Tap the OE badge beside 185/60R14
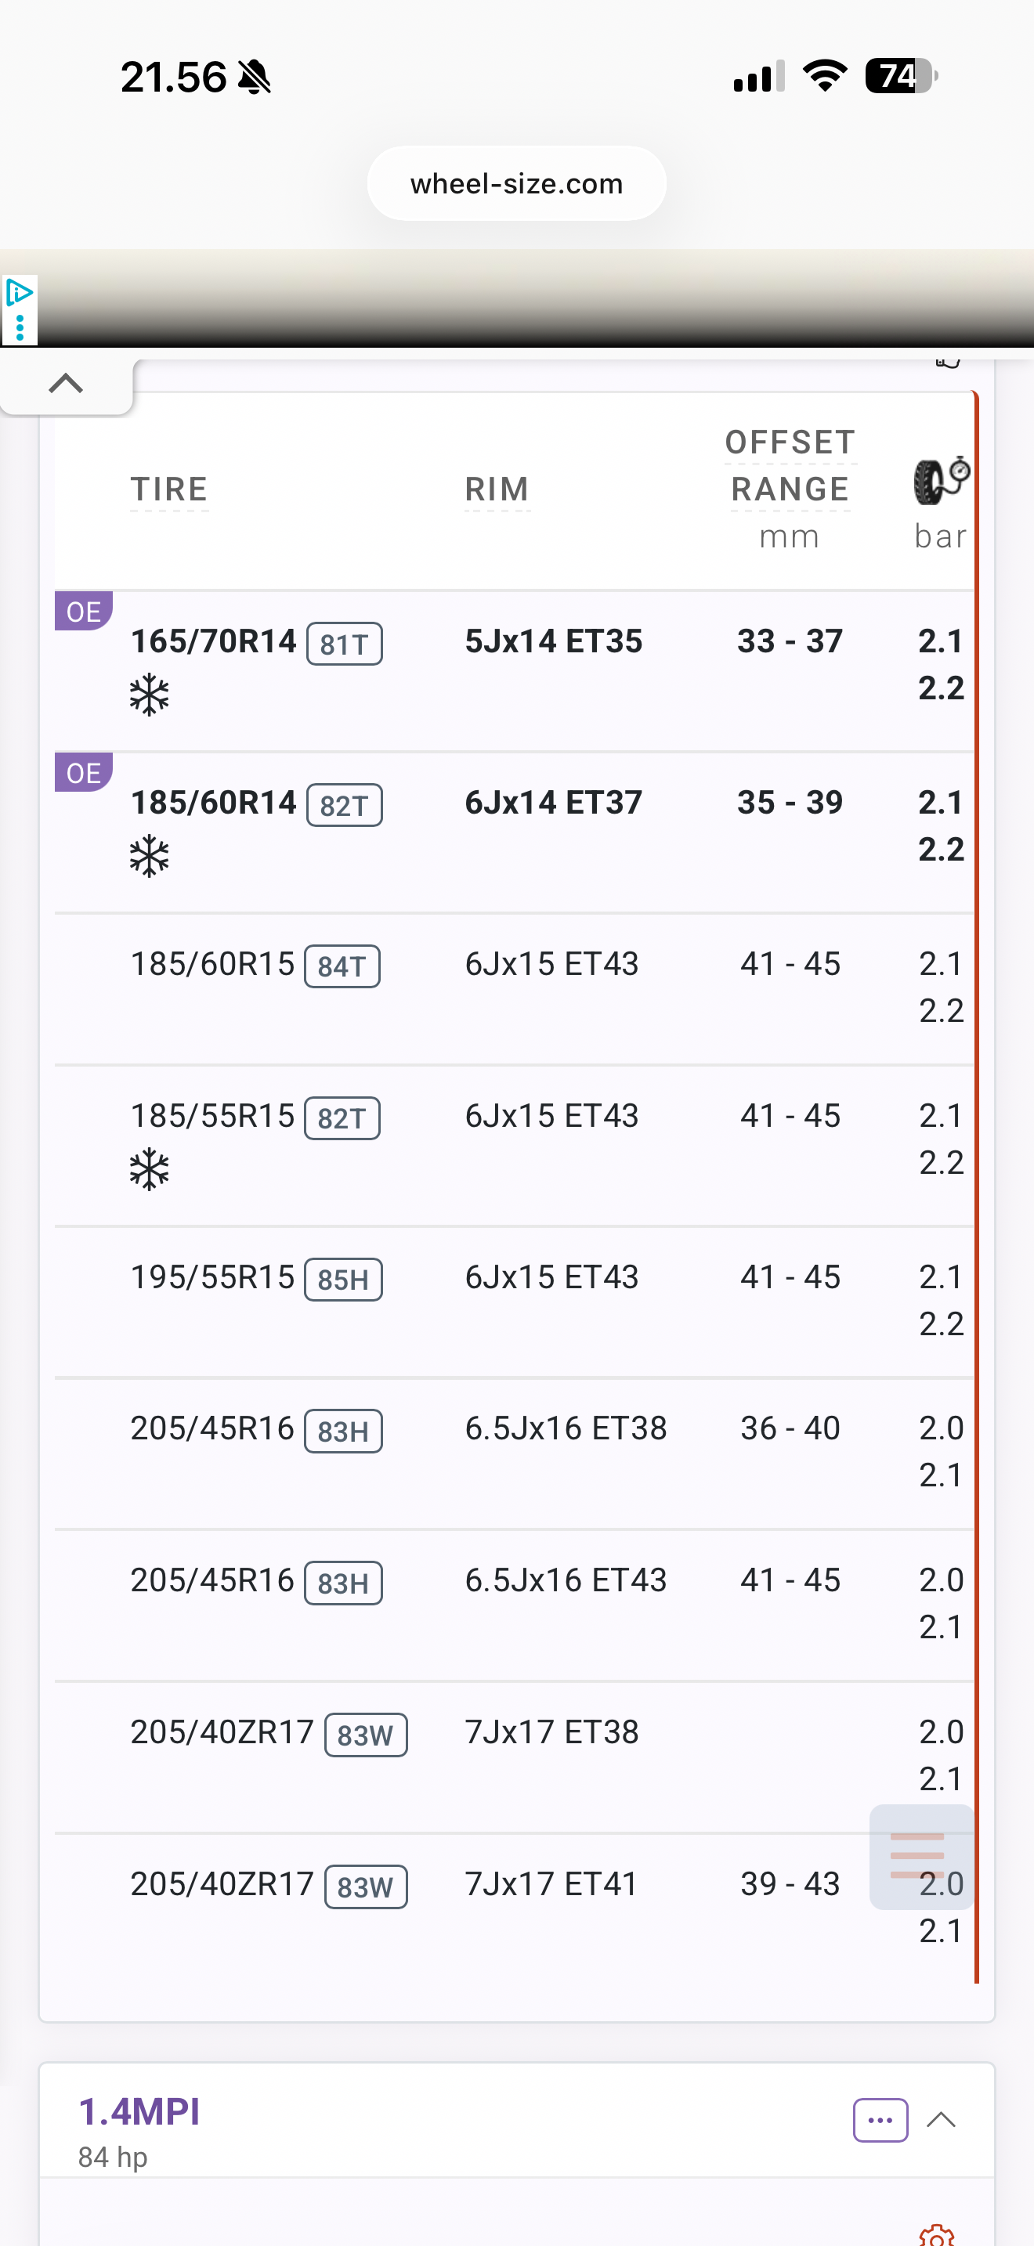The width and height of the screenshot is (1034, 2246). click(84, 772)
